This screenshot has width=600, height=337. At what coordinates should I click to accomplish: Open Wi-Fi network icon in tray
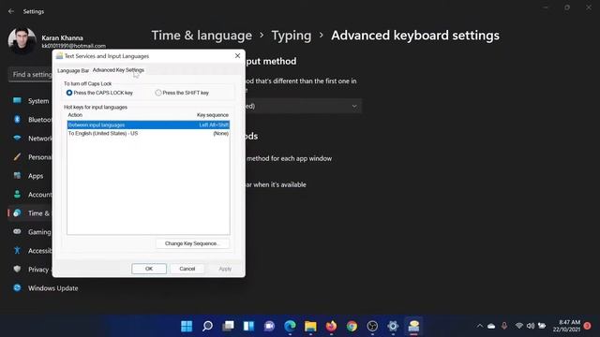[518, 326]
